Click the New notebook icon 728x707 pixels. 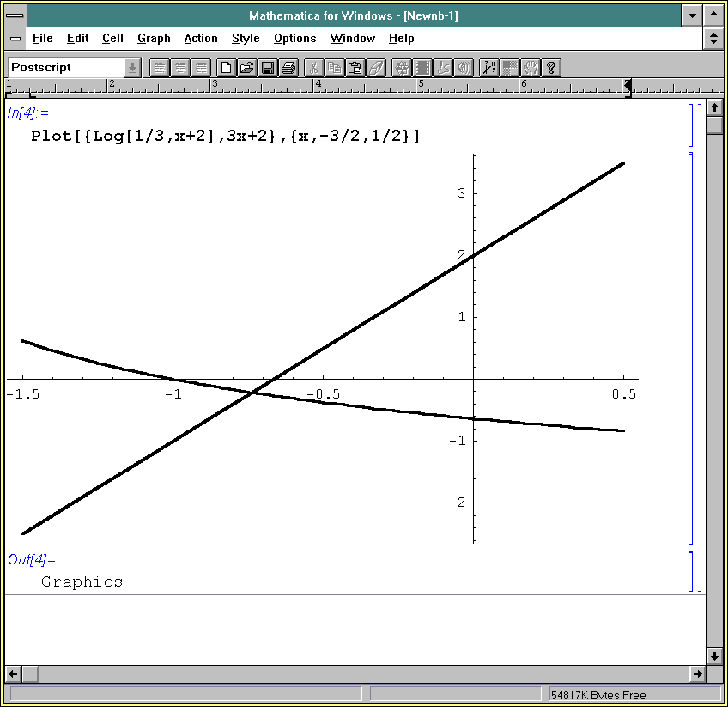click(226, 68)
